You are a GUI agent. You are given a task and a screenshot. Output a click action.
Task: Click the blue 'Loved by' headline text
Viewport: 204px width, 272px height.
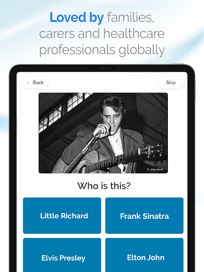click(x=76, y=18)
